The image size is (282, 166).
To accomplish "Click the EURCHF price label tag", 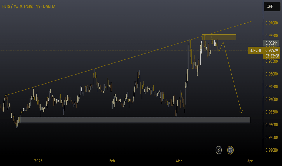I will [255, 50].
